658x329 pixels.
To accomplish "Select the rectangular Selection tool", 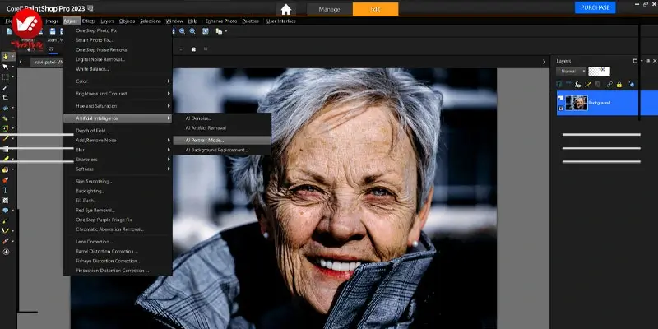I will [6, 76].
